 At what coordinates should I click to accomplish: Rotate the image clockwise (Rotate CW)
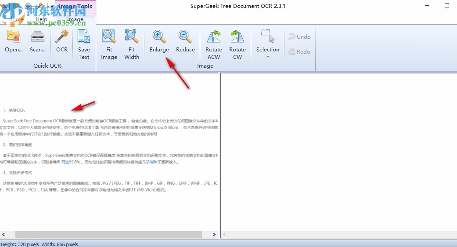237,45
